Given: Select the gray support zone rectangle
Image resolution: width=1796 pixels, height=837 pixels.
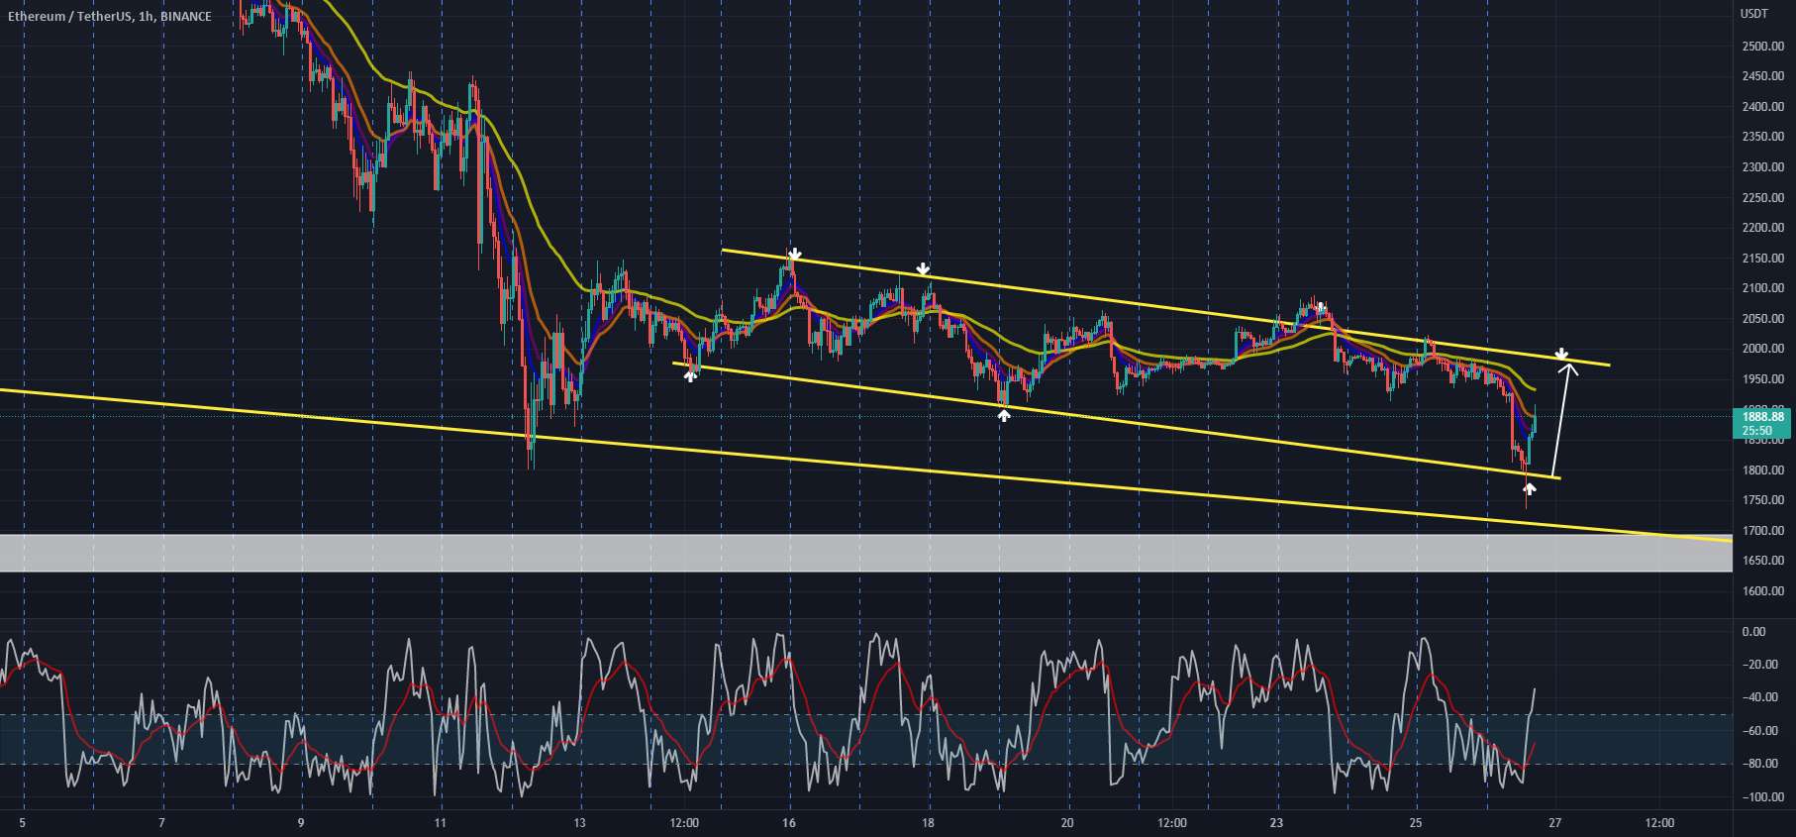Looking at the screenshot, I should [866, 553].
